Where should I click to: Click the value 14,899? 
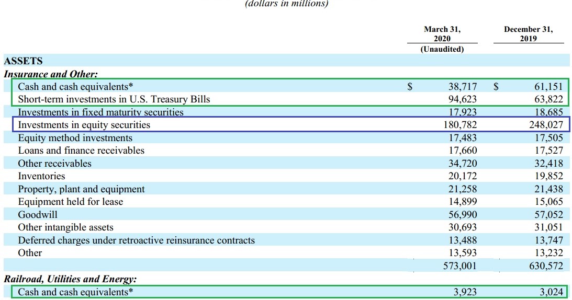tap(463, 202)
